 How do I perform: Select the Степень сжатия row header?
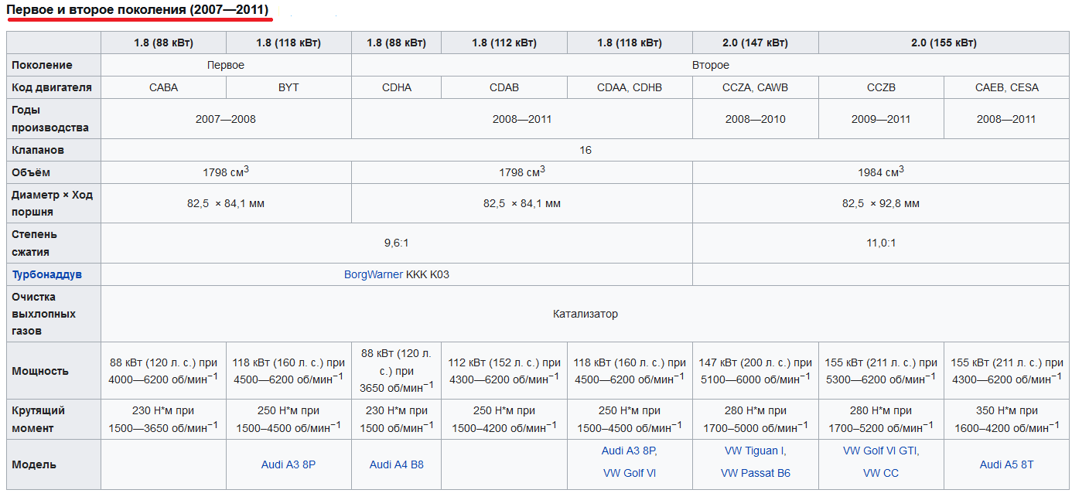coord(54,243)
